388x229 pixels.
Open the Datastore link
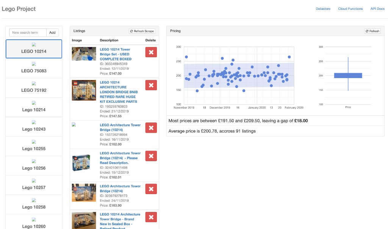[323, 9]
